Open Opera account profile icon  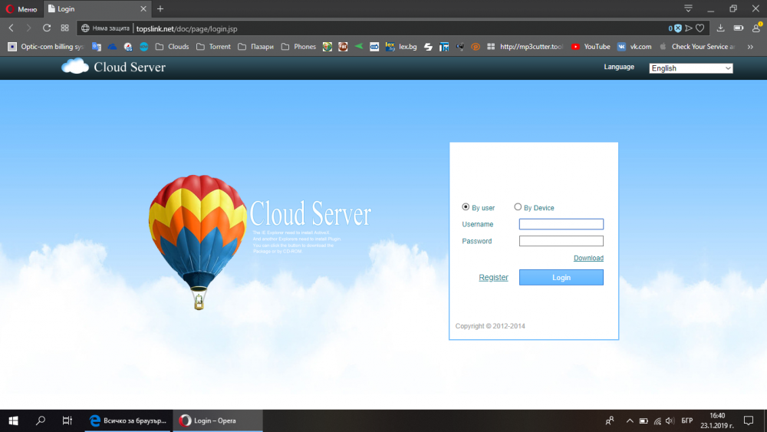[757, 28]
